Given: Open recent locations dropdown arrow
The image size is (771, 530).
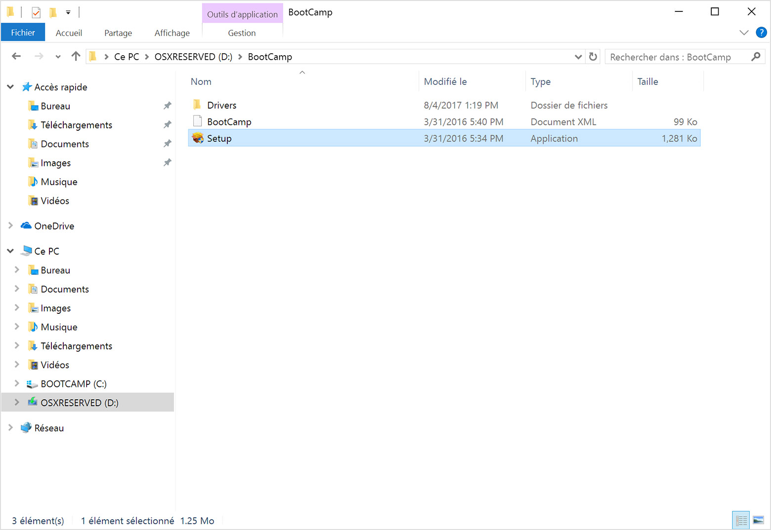Looking at the screenshot, I should pos(58,57).
